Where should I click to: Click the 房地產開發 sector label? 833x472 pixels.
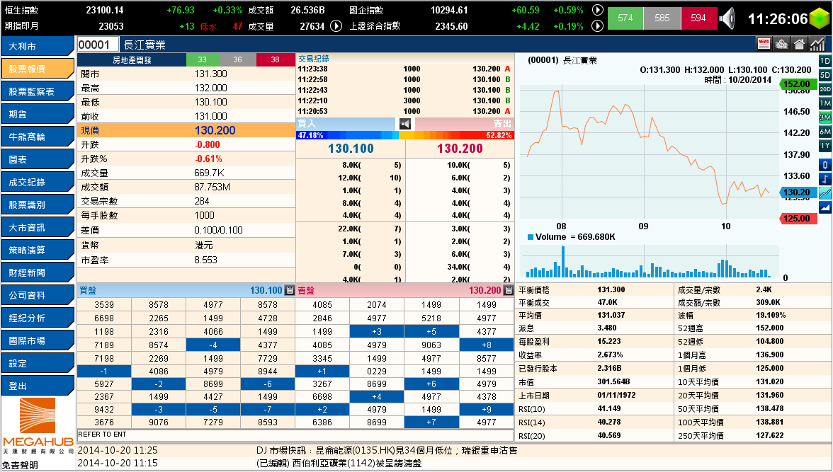pos(132,60)
